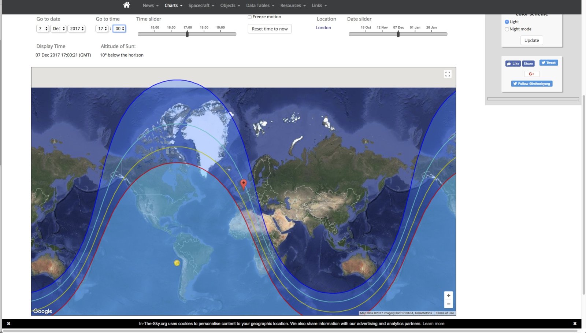Select the Light color scheme
The width and height of the screenshot is (586, 333).
click(507, 22)
